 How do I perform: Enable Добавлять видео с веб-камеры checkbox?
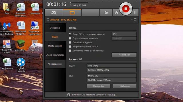pos(70,50)
